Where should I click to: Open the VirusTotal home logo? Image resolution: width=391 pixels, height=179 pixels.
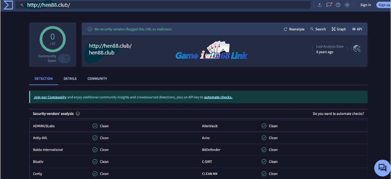(x=8, y=5)
